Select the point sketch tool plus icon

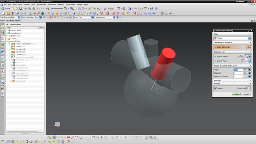(102, 137)
